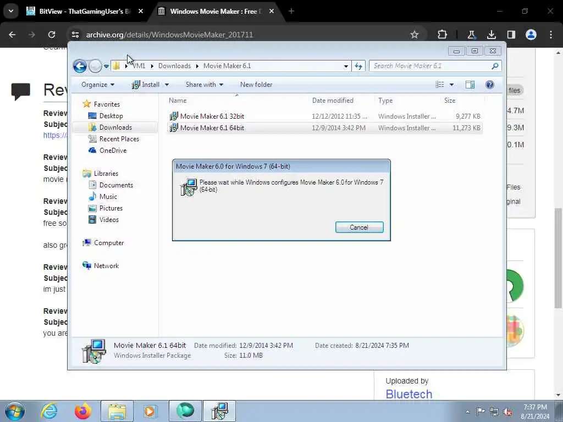Open the Share with menu
Image resolution: width=563 pixels, height=422 pixels.
click(205, 85)
